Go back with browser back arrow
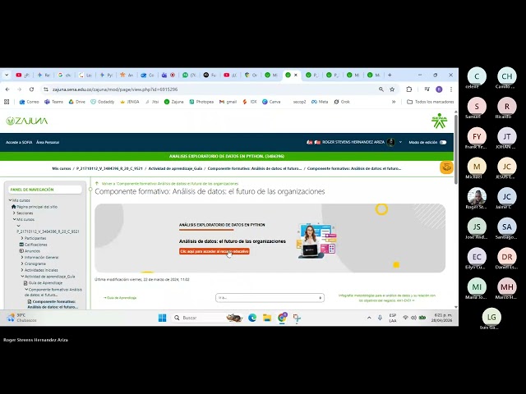The height and width of the screenshot is (394, 526). click(x=7, y=89)
